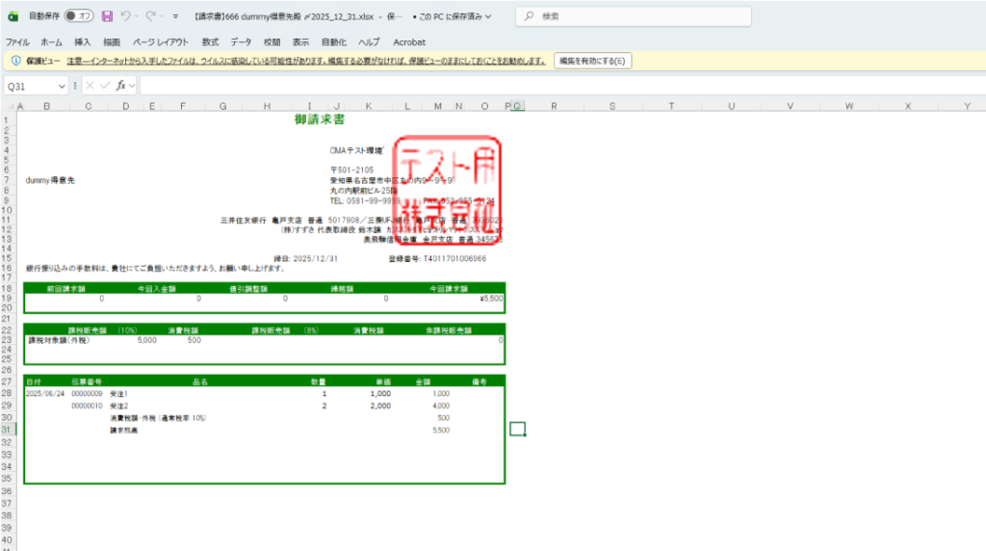Expand the このPCに保存済み save location dropdown
986x551 pixels.
453,16
